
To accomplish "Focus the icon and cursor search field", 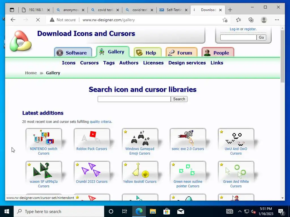I will [x=134, y=99].
